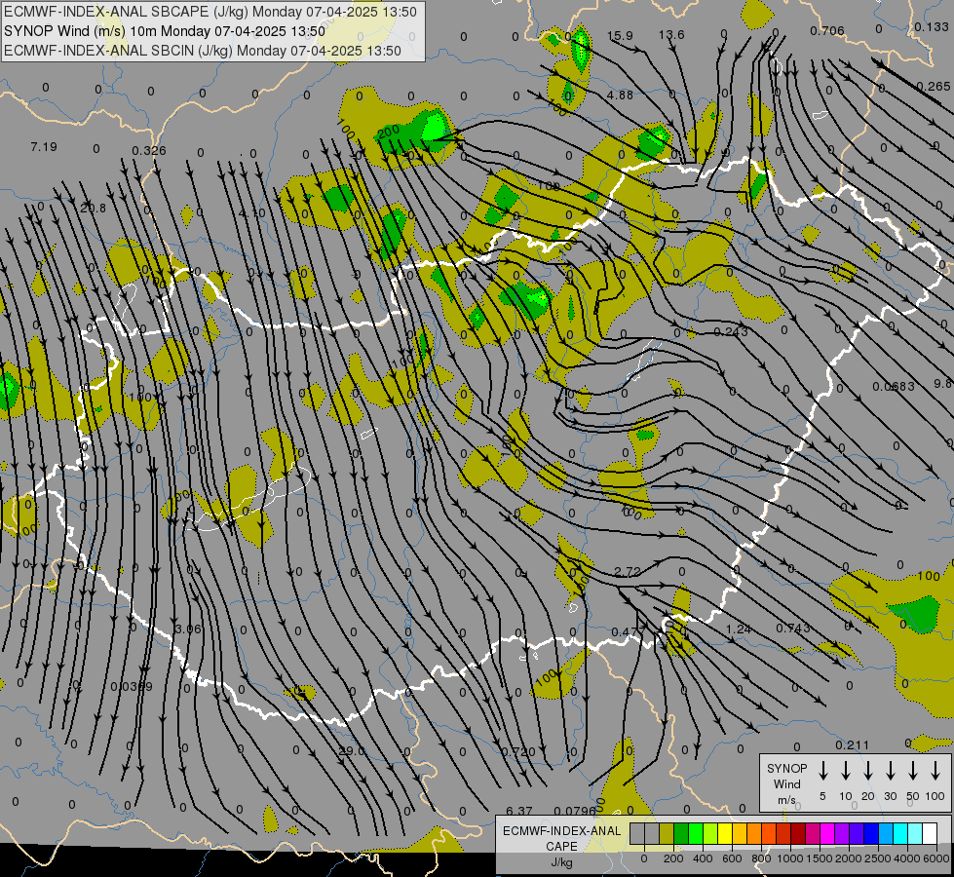Click the '1000' tick on CAPE scale

click(789, 858)
